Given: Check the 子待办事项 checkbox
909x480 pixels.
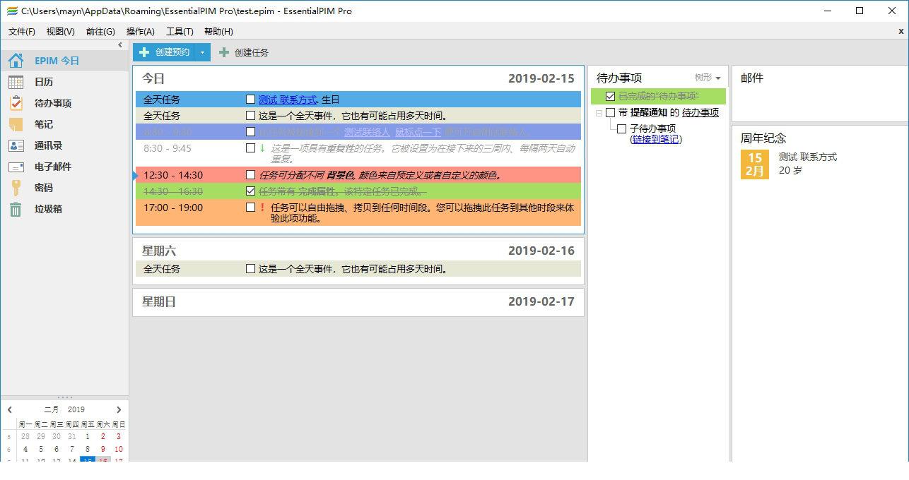Looking at the screenshot, I should point(621,128).
